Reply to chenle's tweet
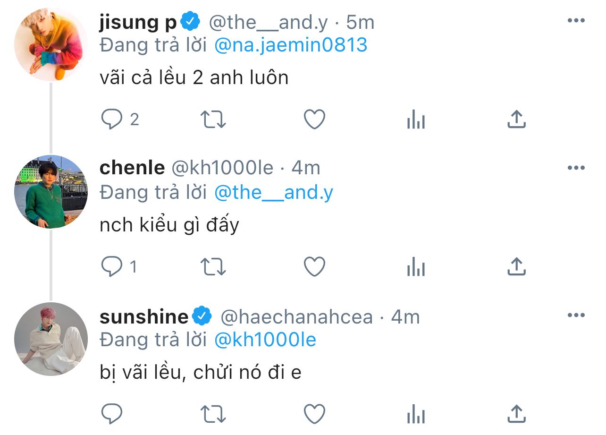606x435 pixels. (112, 267)
